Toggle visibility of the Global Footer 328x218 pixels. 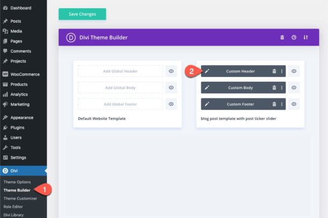tap(171, 104)
